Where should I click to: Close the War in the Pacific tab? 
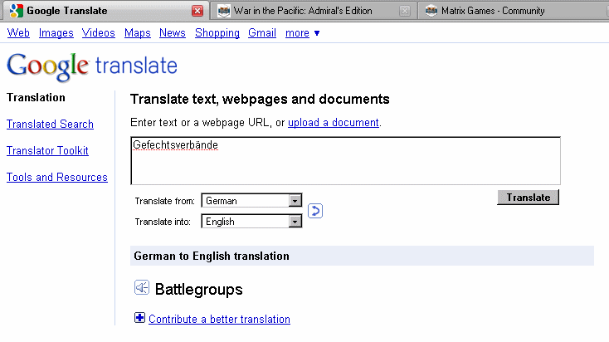coord(405,11)
